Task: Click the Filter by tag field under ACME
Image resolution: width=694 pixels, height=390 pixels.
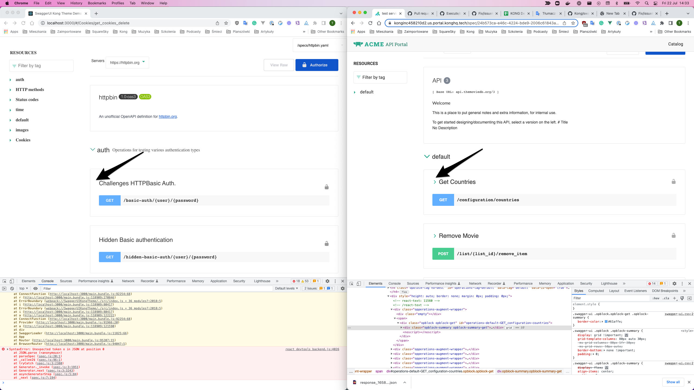Action: 380,77
